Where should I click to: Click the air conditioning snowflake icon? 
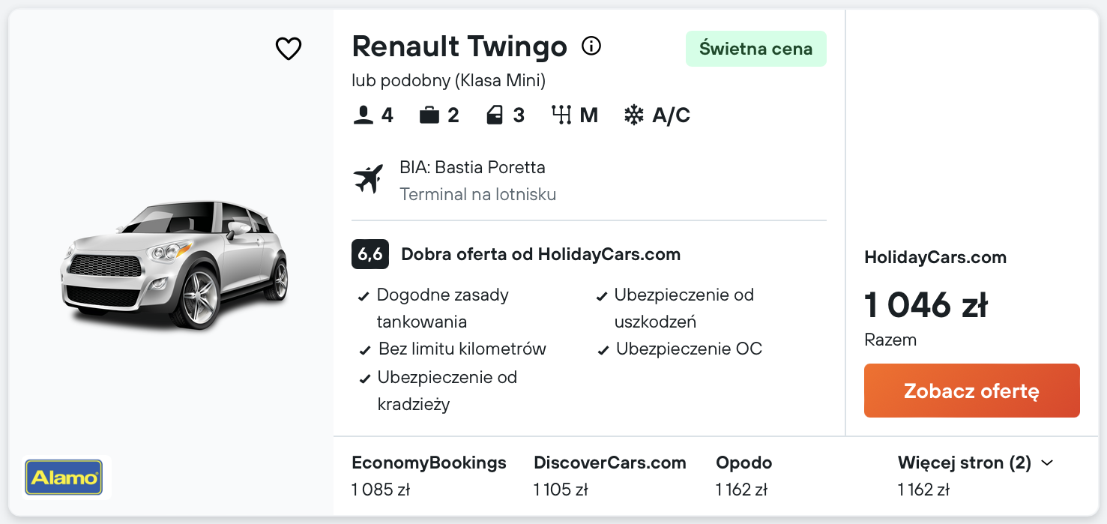tap(634, 115)
